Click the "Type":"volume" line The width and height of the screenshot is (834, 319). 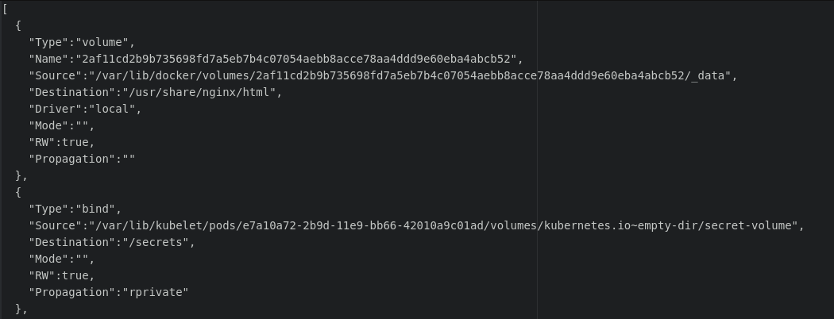pos(82,43)
